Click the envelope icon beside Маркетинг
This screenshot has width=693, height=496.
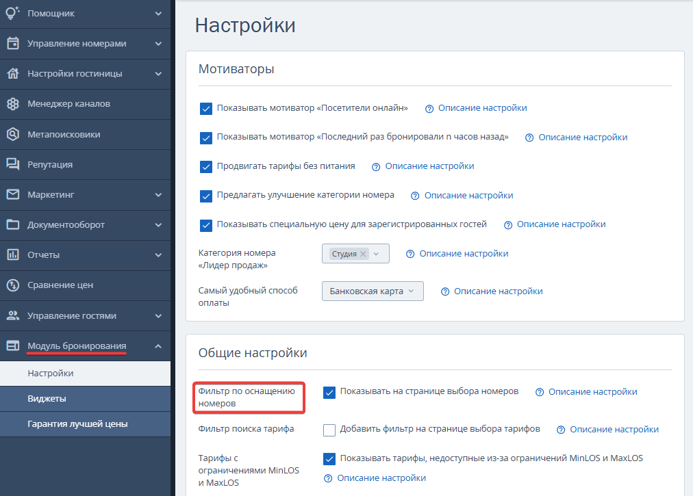tap(13, 194)
